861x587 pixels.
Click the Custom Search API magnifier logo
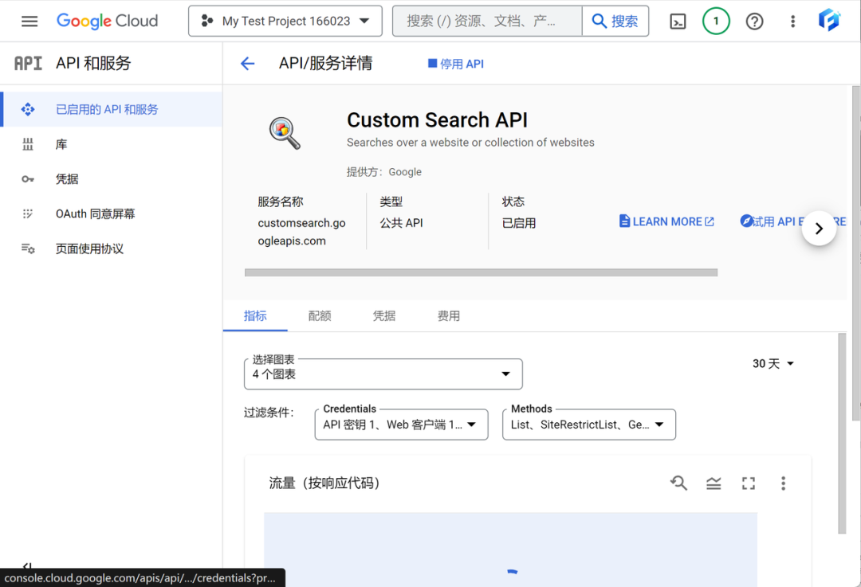tap(285, 133)
